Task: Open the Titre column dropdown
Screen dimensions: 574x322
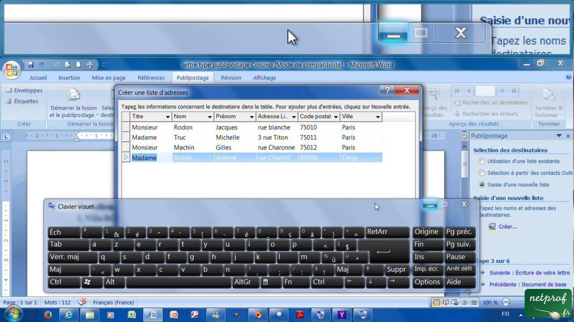Action: pos(168,117)
